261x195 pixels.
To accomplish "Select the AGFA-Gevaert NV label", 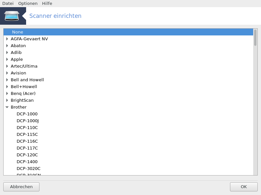I will point(29,39).
